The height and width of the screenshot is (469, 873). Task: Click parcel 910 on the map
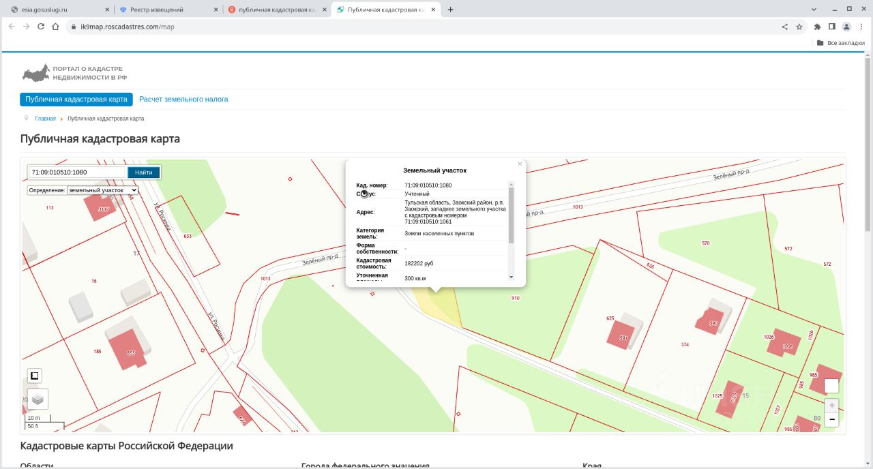[516, 299]
